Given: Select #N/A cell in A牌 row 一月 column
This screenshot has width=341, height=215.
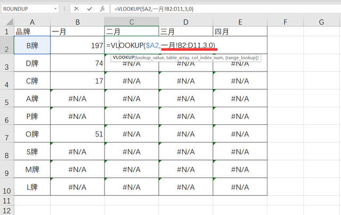Looking at the screenshot, I should (77, 98).
